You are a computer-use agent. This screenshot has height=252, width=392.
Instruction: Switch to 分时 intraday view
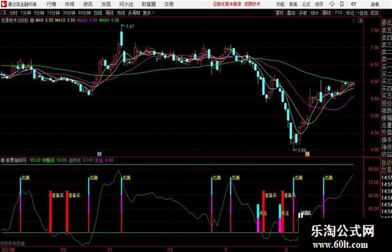[x=13, y=13]
